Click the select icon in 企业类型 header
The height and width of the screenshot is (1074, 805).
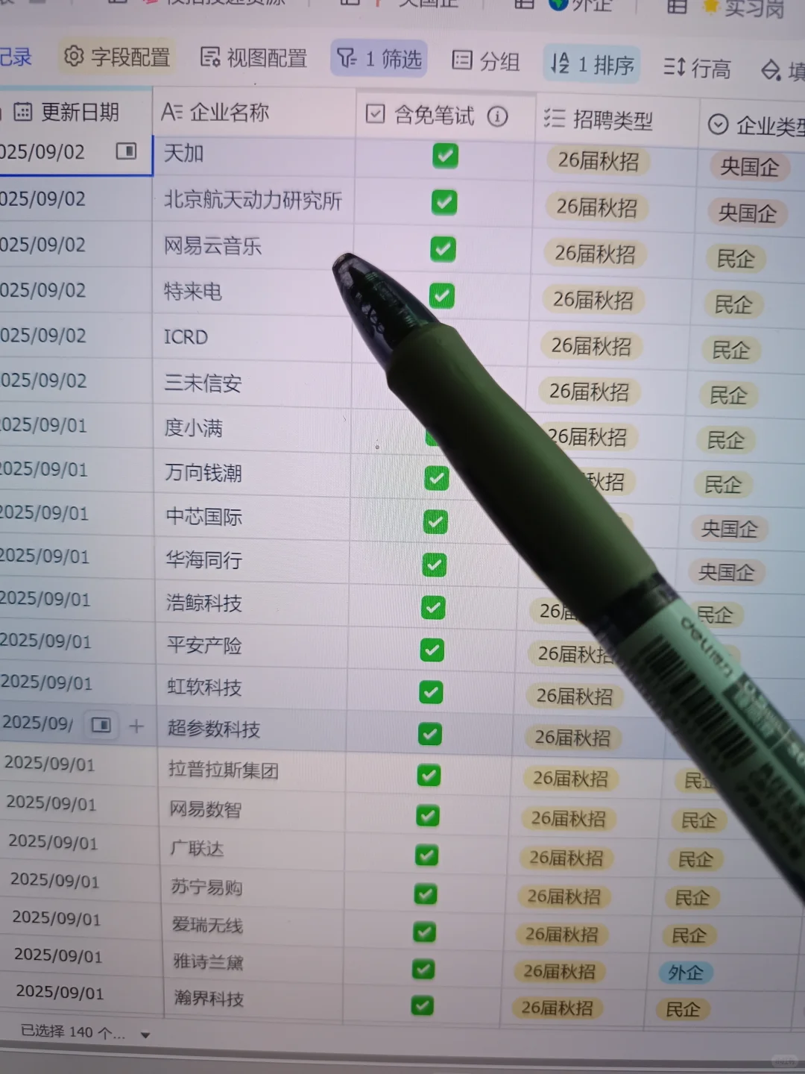click(719, 124)
